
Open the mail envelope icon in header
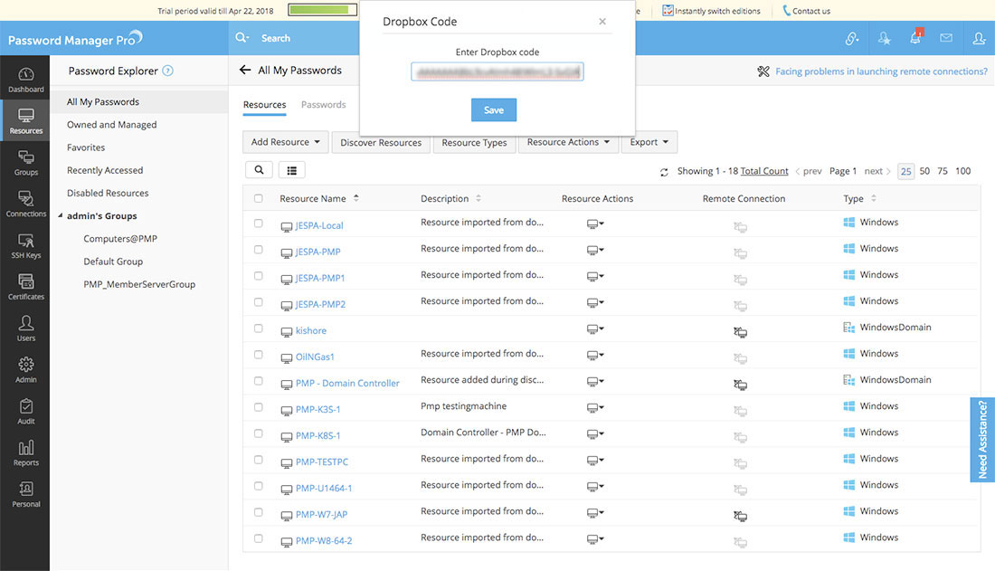coord(946,38)
